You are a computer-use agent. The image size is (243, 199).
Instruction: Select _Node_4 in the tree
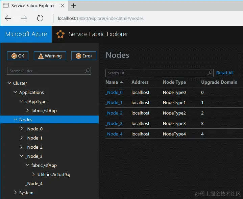34,184
